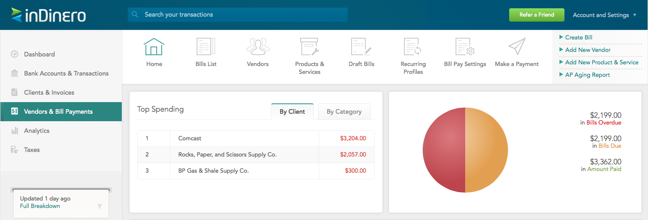648x220 pixels.
Task: Click the Account and Settings label
Action: click(x=601, y=15)
